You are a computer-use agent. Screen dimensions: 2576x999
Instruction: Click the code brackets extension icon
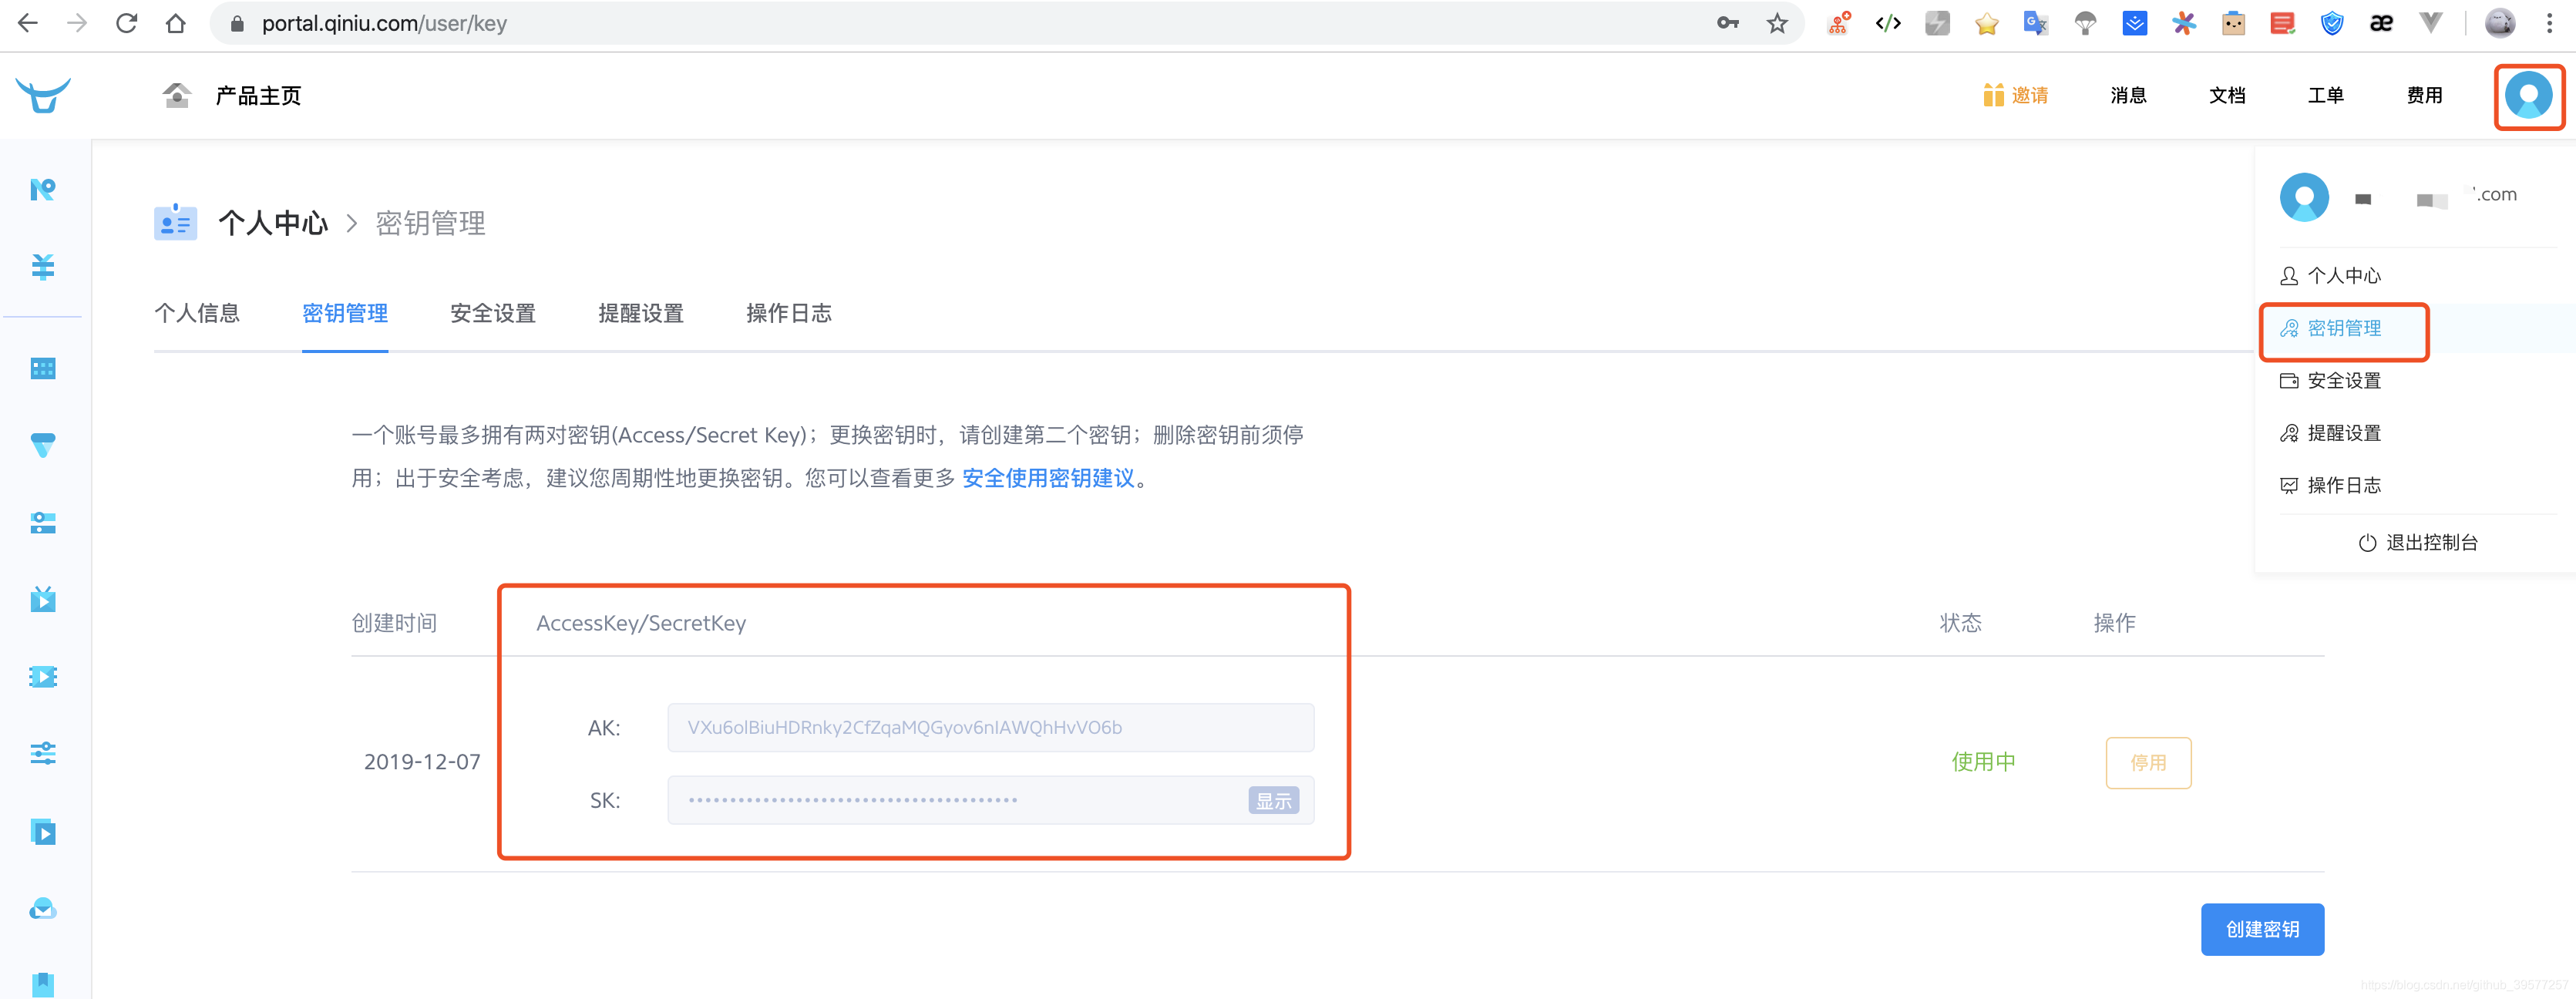tap(1888, 23)
